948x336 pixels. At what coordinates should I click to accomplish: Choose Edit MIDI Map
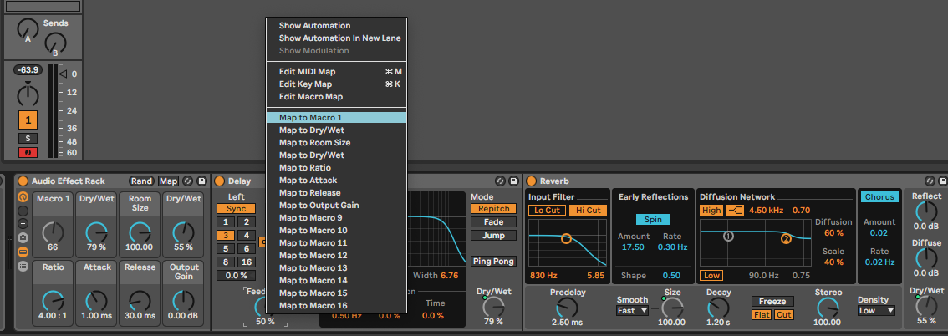pos(337,71)
